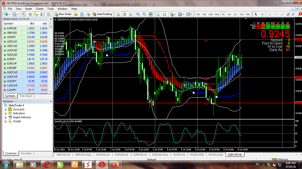Switch chart to M15 timeframe
Viewport: 302px width, 169px height.
click(x=211, y=15)
